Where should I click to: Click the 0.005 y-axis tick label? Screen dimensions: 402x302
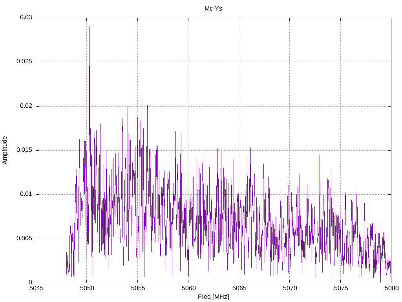click(24, 239)
